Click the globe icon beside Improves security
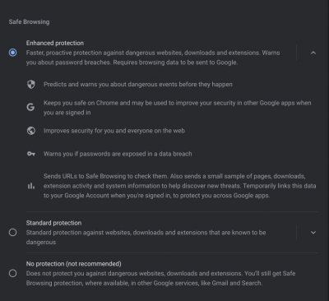The width and height of the screenshot is (329, 301). tap(31, 131)
